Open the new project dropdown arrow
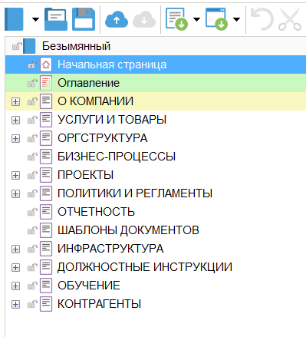Screen dimensions: 306x337 coord(35,19)
